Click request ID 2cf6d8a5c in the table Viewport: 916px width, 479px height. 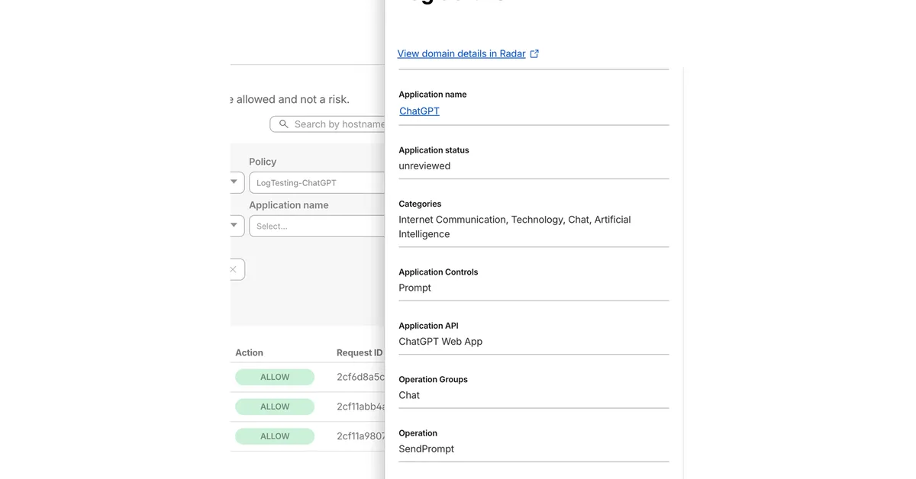pos(360,377)
